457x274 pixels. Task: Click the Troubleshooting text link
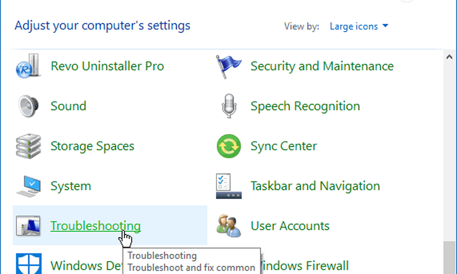click(x=96, y=226)
